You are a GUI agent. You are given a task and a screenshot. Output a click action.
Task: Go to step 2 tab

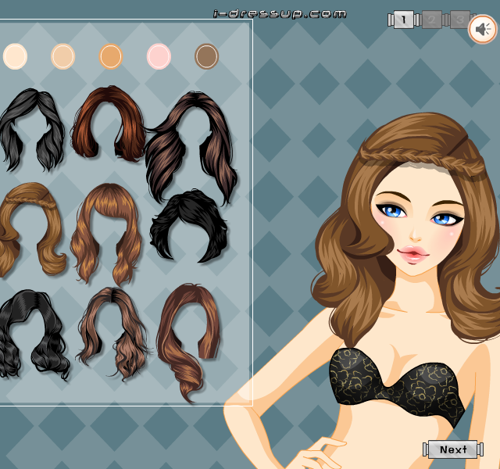point(432,20)
